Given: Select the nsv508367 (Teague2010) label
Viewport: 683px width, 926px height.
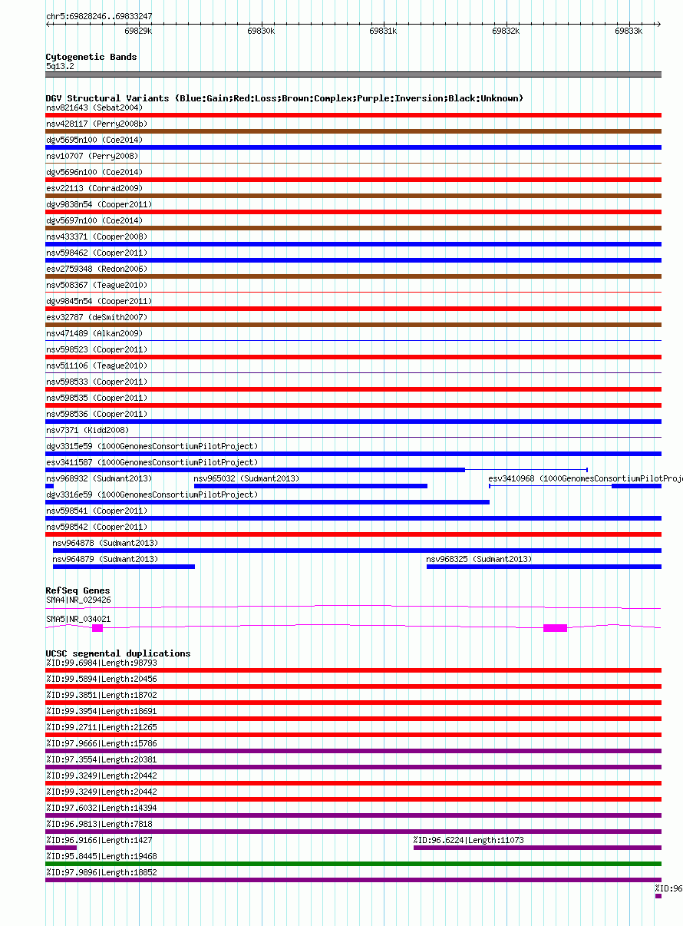Looking at the screenshot, I should tap(97, 285).
